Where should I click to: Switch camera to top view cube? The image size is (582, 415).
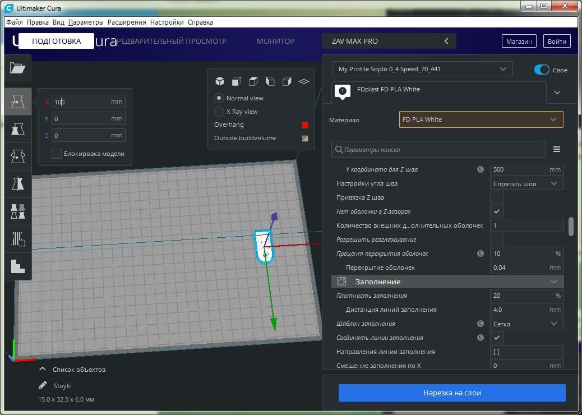pos(253,81)
